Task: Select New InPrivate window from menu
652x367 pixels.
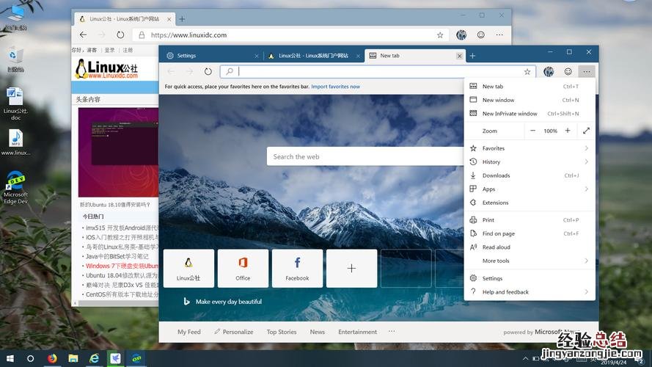Action: click(x=510, y=114)
